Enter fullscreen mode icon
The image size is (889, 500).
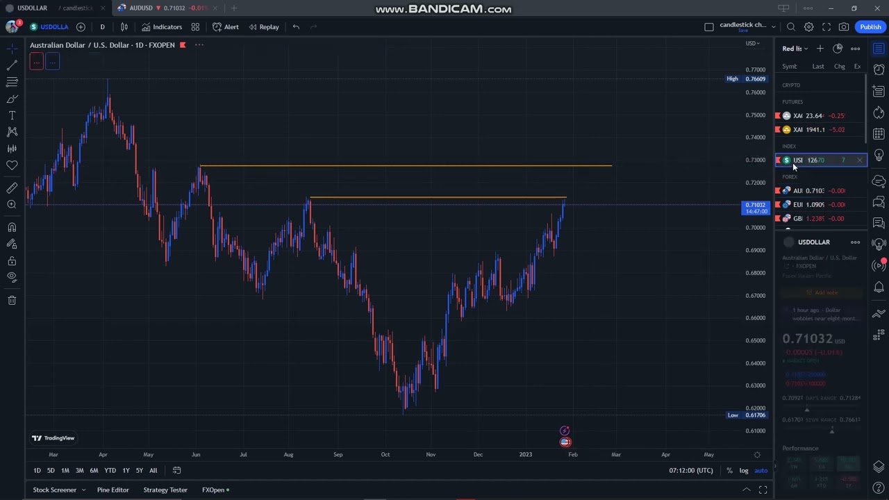coord(826,27)
